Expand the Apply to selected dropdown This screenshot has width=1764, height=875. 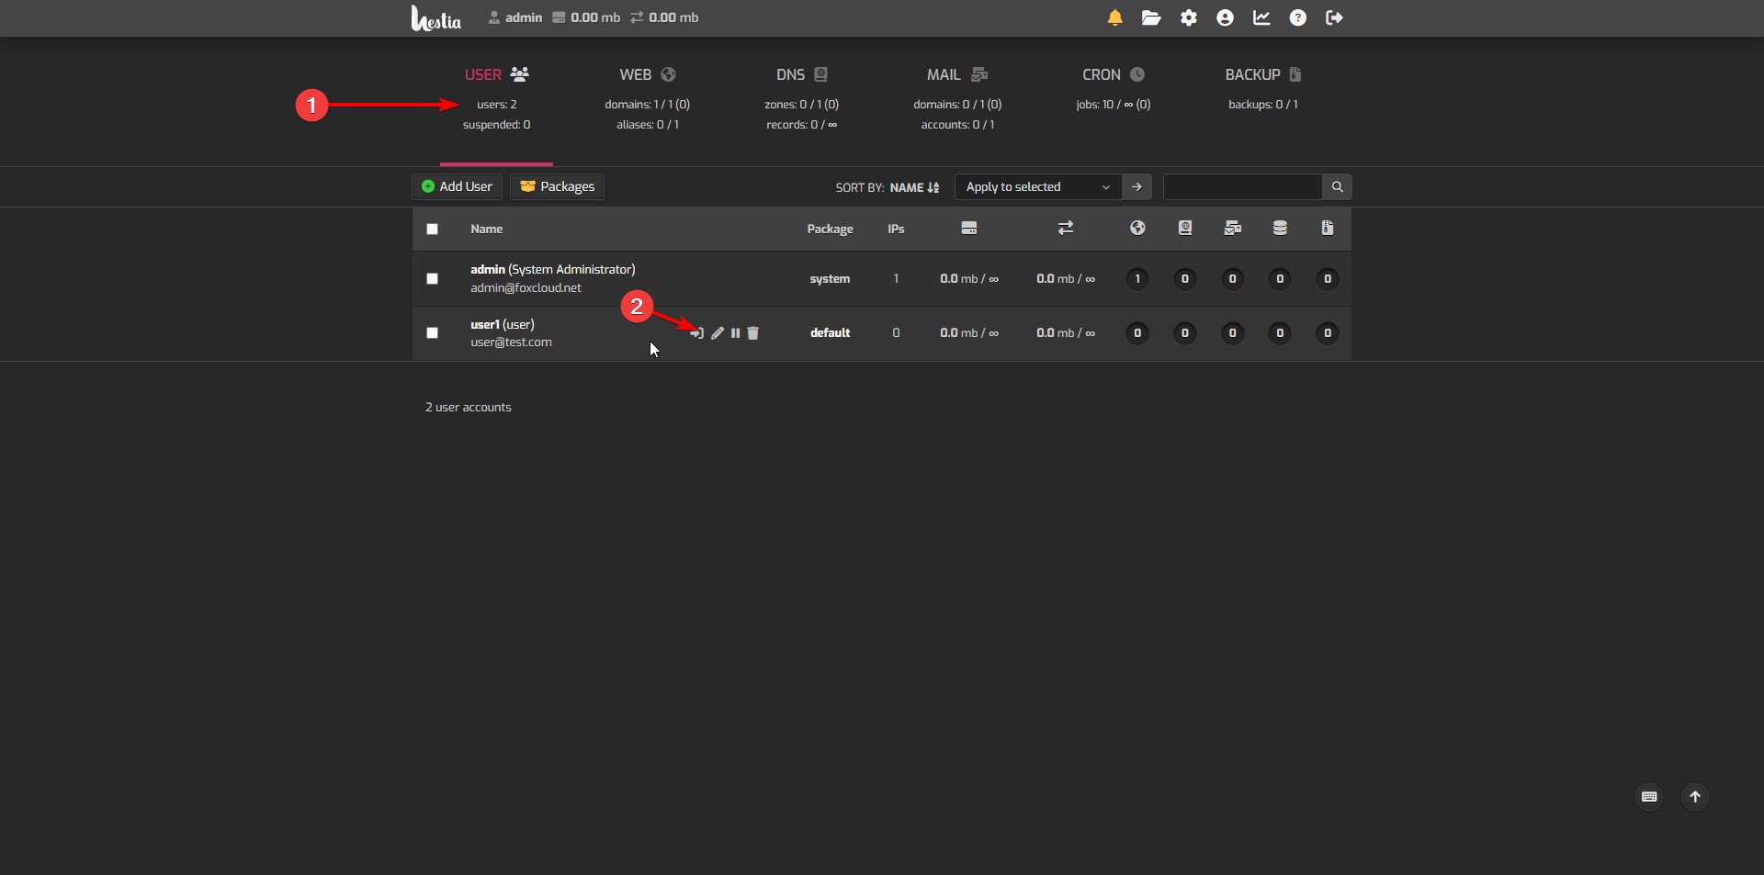1037,187
